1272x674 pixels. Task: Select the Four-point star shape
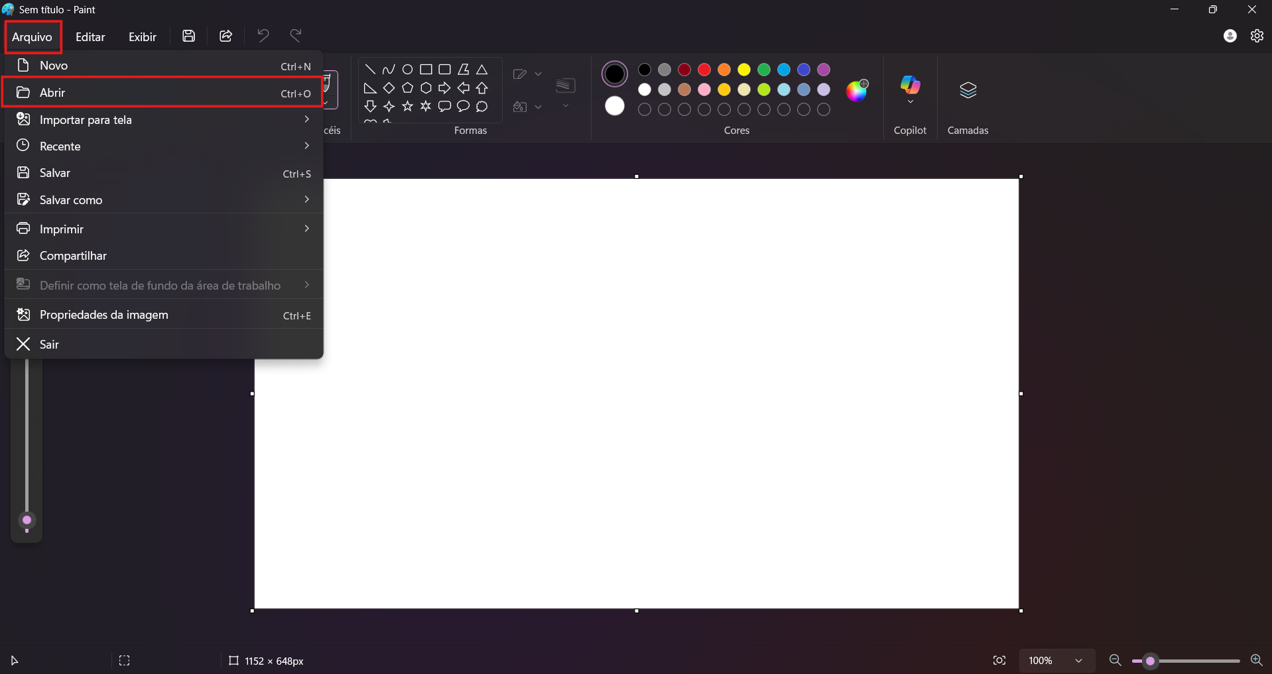tap(389, 106)
